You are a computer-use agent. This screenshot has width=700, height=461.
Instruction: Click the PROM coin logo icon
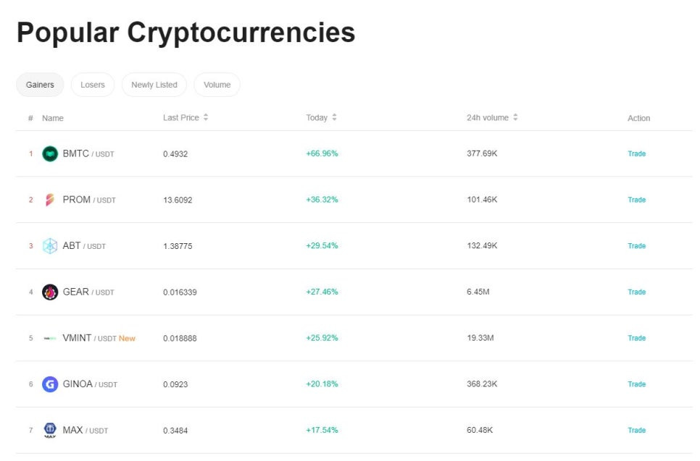50,200
